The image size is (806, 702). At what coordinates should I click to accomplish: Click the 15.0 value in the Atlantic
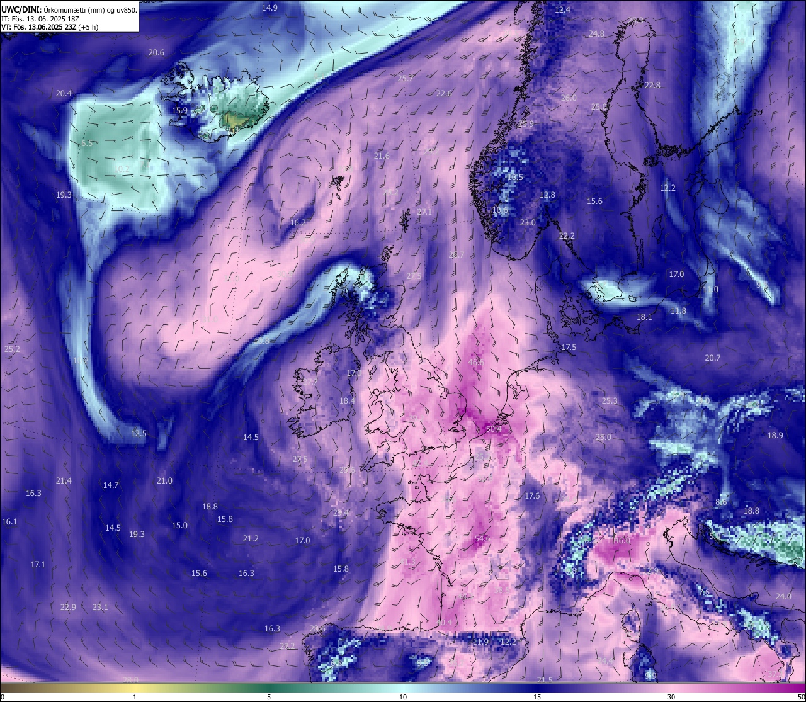pos(179,525)
